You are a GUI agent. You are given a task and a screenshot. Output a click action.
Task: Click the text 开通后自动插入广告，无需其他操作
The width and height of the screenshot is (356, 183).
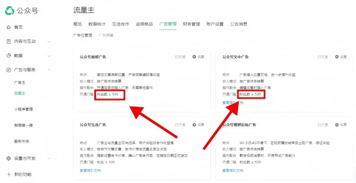(125, 87)
